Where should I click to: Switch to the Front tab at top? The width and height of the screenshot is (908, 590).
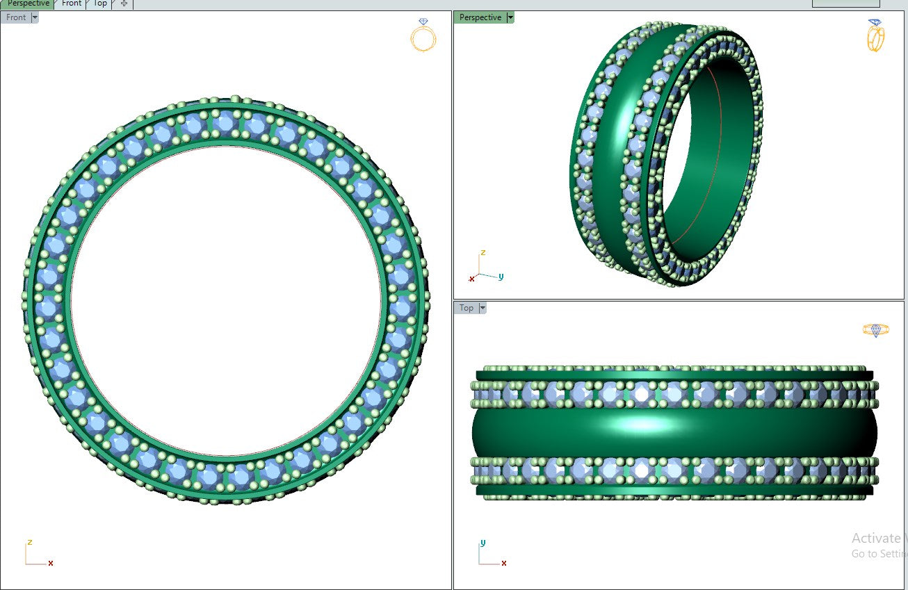[x=72, y=3]
